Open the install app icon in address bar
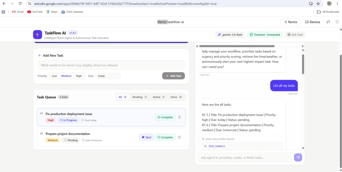Screen dimensions: 342x172 [311, 4]
